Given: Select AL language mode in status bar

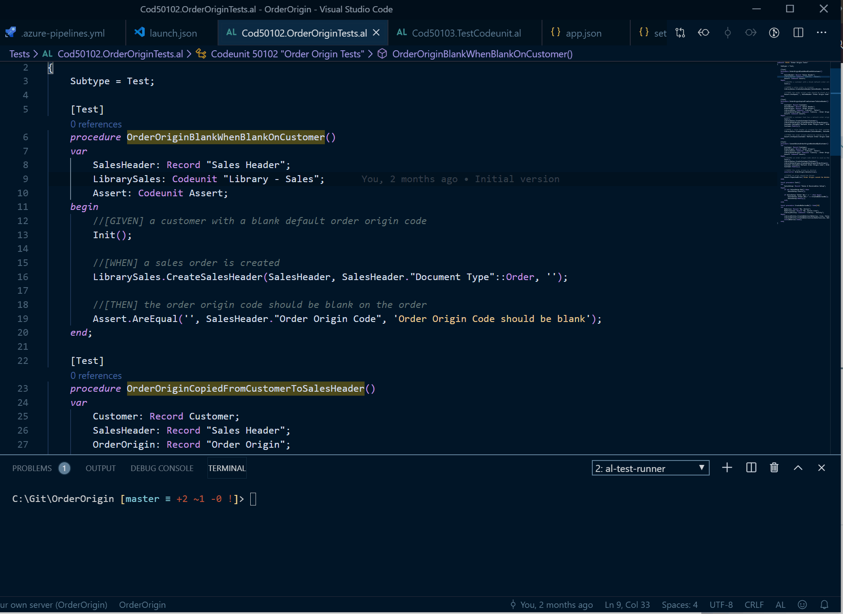Looking at the screenshot, I should pos(780,605).
